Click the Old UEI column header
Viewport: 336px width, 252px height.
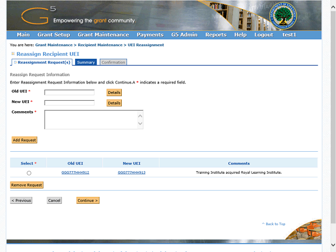[75, 163]
